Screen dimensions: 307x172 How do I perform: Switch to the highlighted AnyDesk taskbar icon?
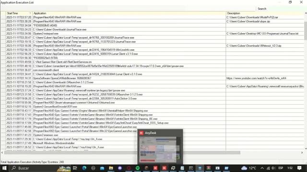(x=164, y=168)
